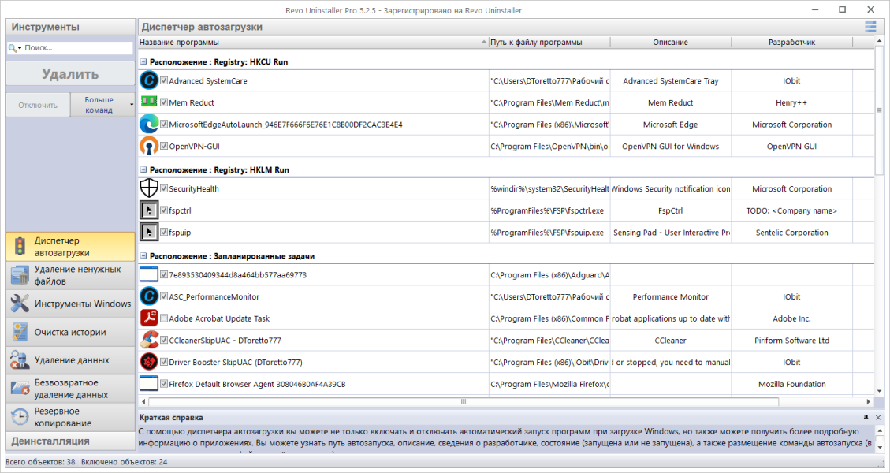Screen dimensions: 890x473
Task: Click the ASC_PerformanceMonitor icon
Action: pos(149,296)
